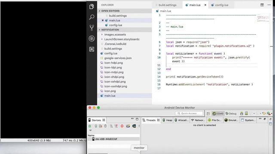Expand the LaunchScreen.storyboardc folder
275x154 pixels.
pyautogui.click(x=102, y=39)
